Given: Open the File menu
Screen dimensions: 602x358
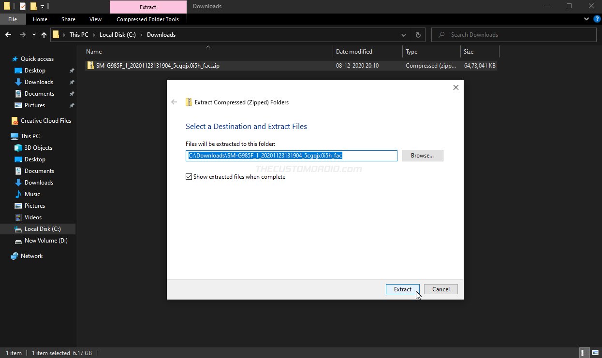Looking at the screenshot, I should 13,19.
